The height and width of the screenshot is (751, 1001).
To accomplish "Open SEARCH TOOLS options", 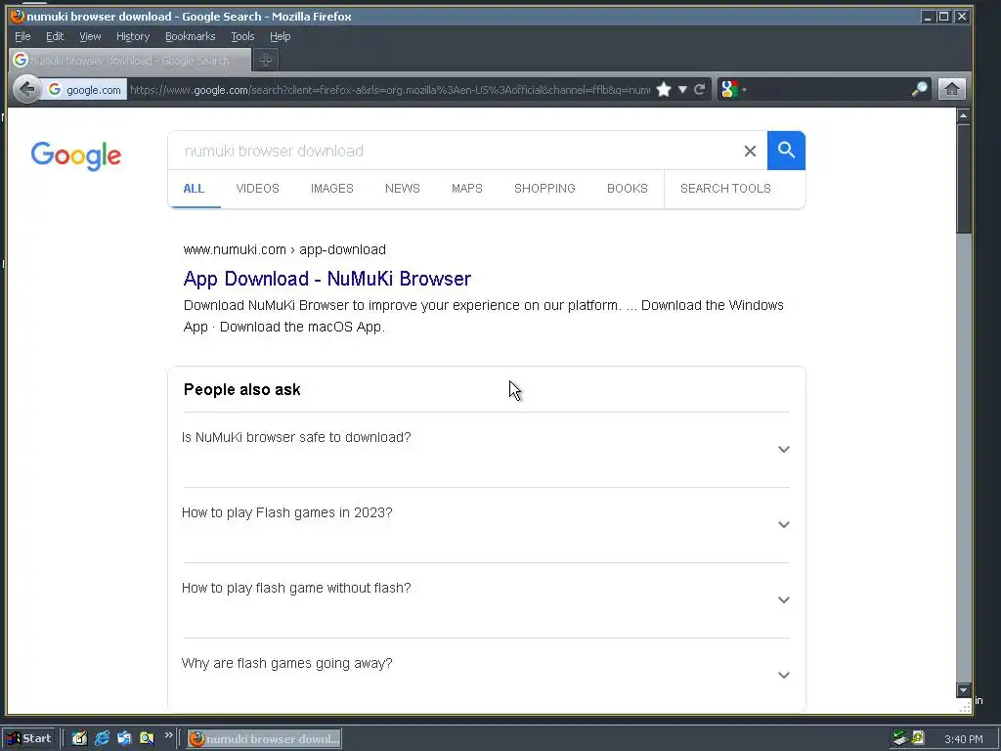I will pos(725,189).
